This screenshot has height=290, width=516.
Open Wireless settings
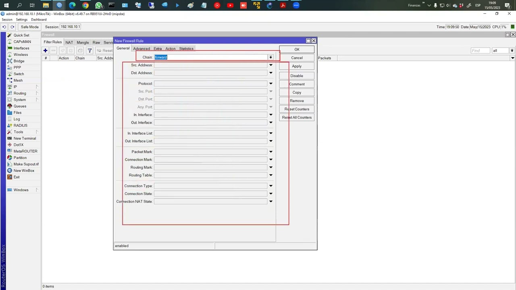21,54
